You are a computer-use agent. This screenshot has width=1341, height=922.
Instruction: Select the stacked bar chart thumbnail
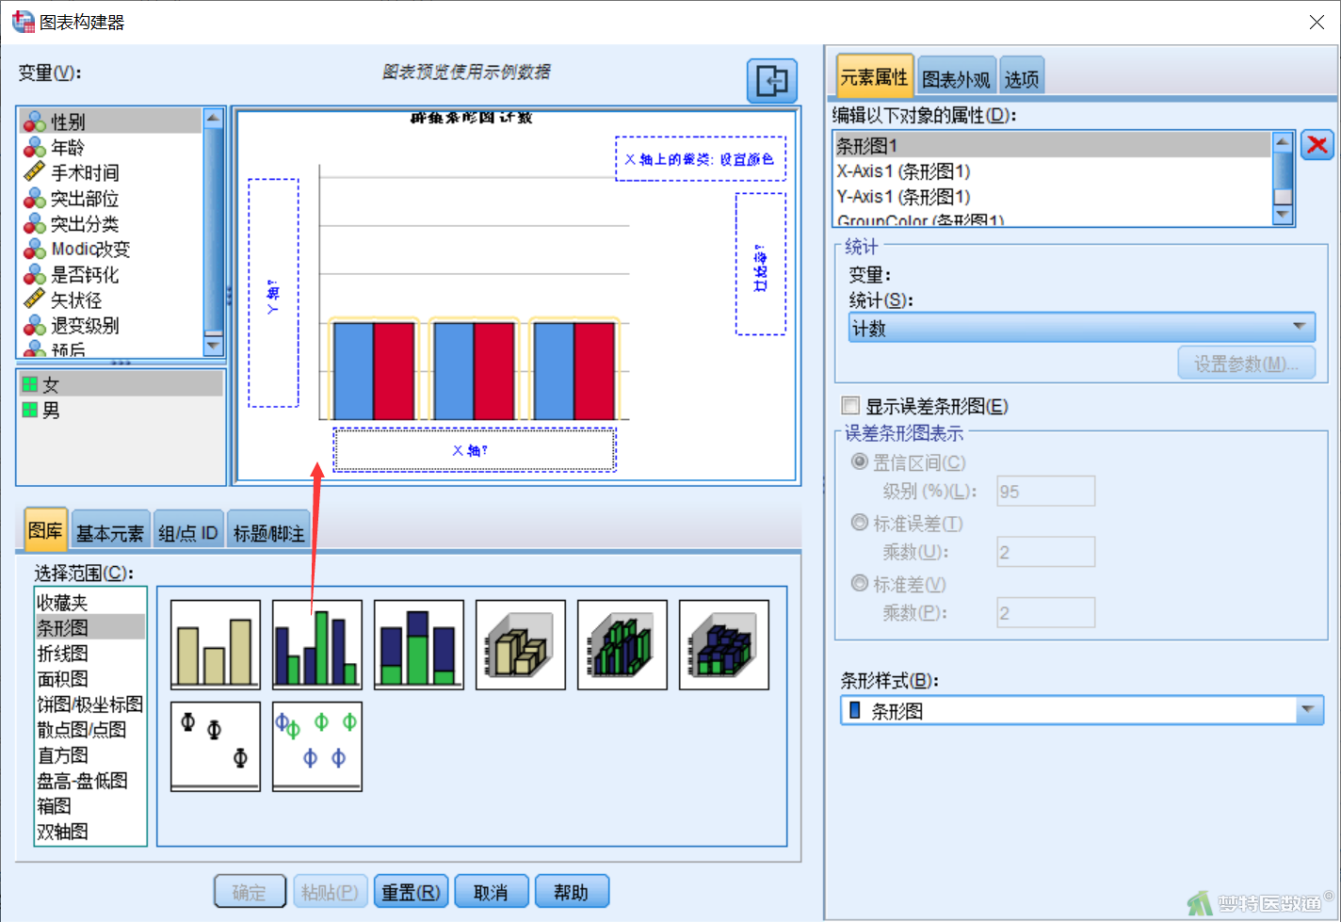coord(419,645)
